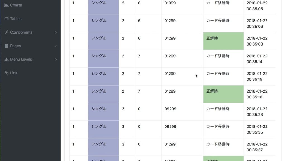Select the code cell reading 01999
286x161 pixels.
click(170, 3)
